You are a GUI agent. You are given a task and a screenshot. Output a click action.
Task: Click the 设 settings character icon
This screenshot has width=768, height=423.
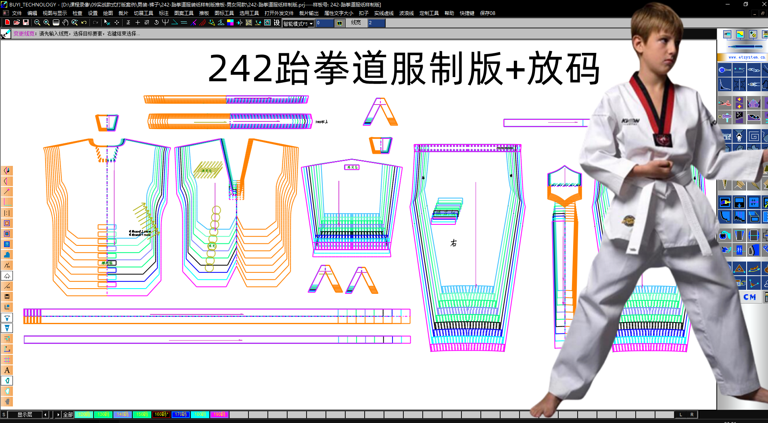coord(277,23)
